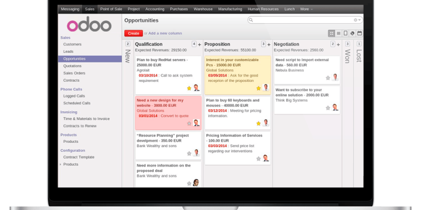
Task: Switch to Kanban view icon
Action: point(332,33)
